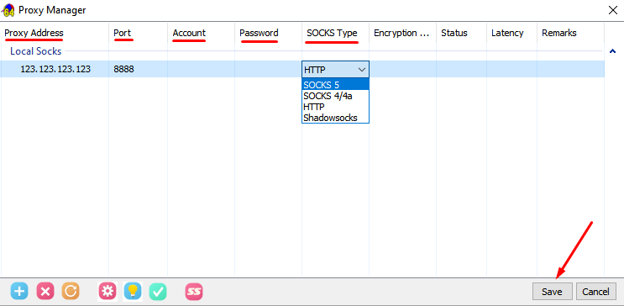Select the 123.123.123.123 address cell

point(55,69)
